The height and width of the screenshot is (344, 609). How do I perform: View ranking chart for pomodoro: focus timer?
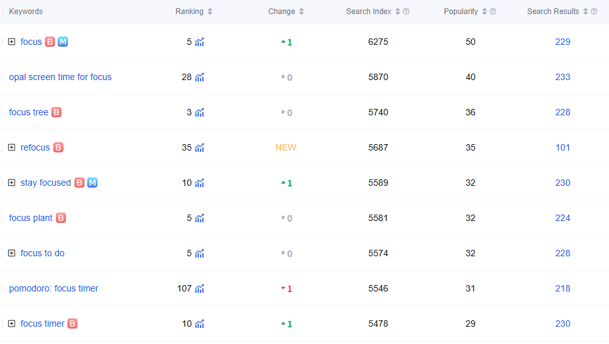[x=200, y=289]
